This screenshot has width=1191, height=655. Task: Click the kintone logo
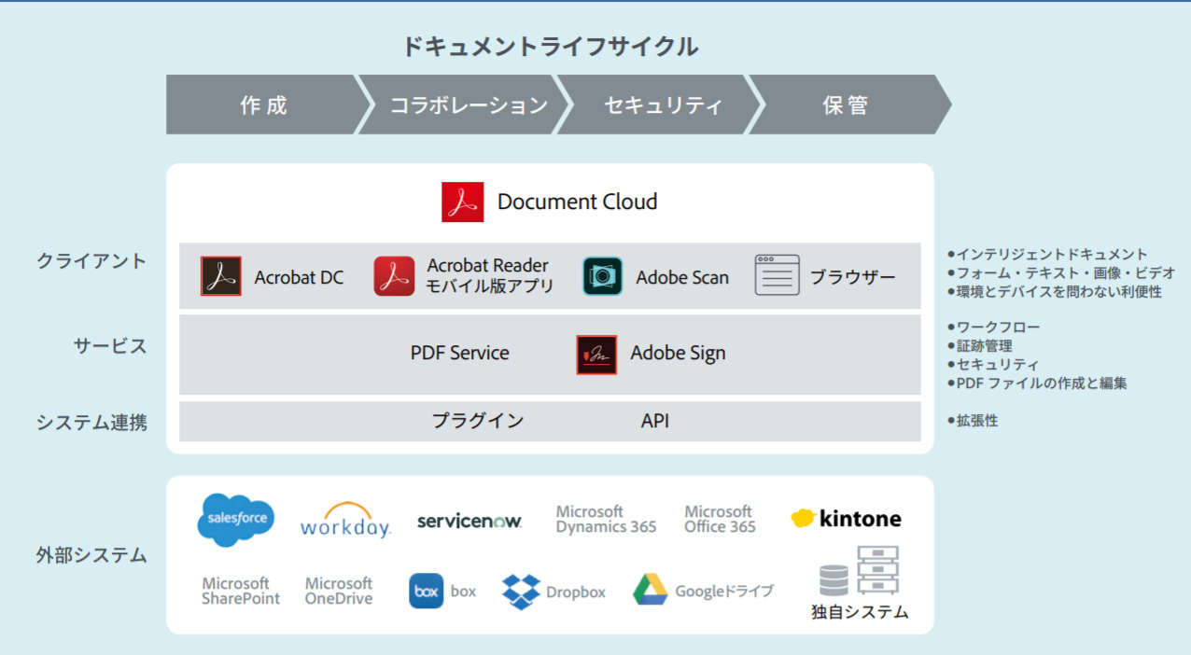coord(847,519)
